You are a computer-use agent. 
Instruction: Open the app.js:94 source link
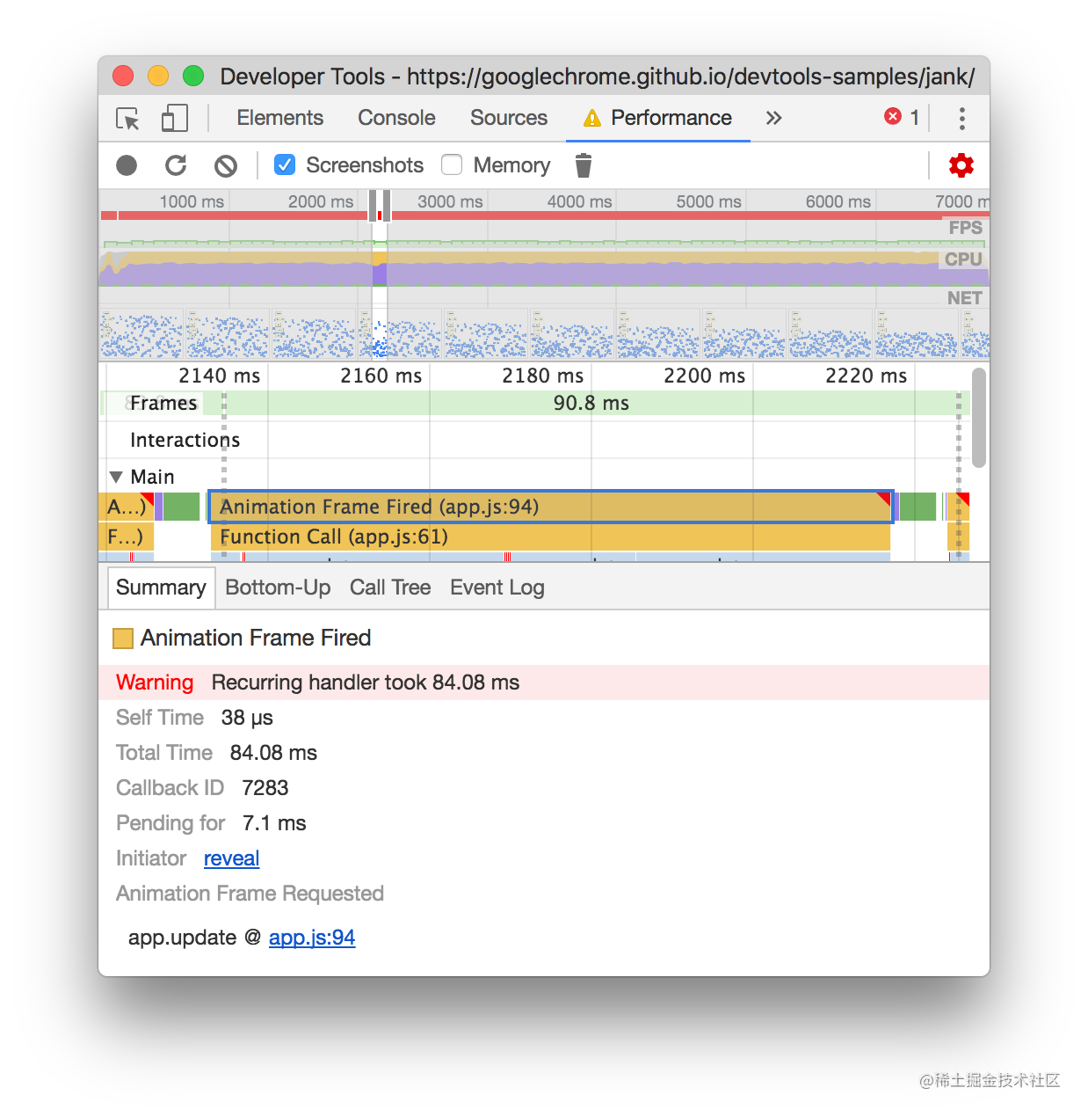click(312, 938)
